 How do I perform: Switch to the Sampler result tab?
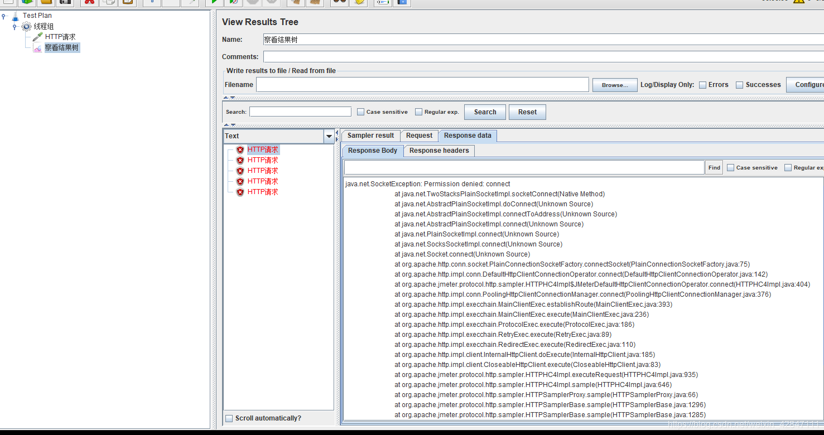(370, 136)
